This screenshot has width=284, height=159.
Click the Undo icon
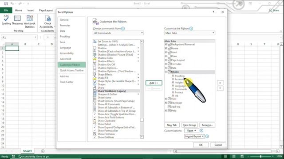12,4
